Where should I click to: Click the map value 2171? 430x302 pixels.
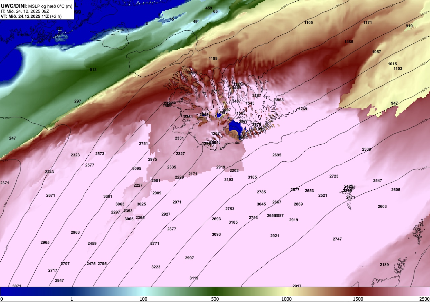193,174
